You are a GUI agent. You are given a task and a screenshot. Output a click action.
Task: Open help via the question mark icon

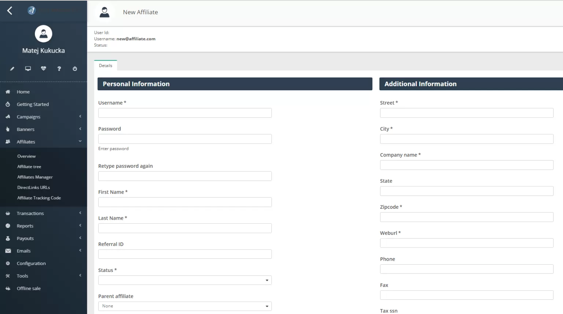coord(59,69)
